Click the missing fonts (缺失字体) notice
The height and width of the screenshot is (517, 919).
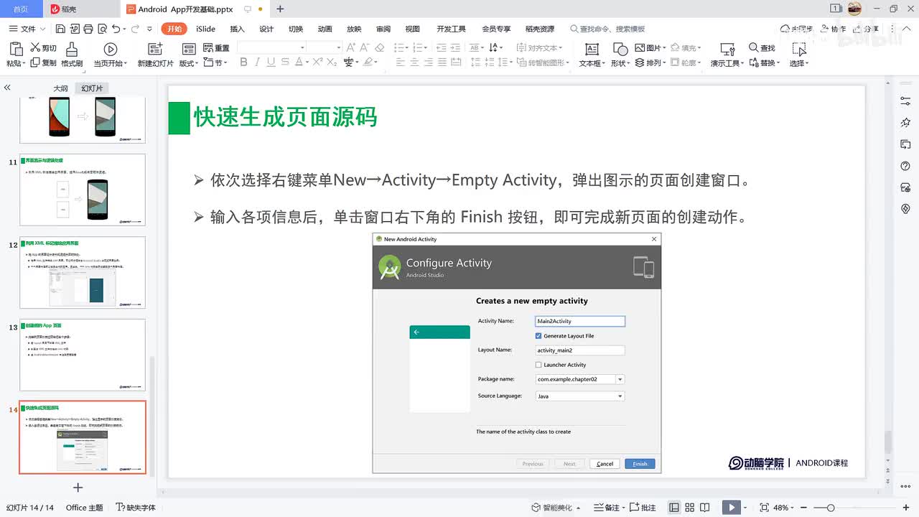point(136,508)
